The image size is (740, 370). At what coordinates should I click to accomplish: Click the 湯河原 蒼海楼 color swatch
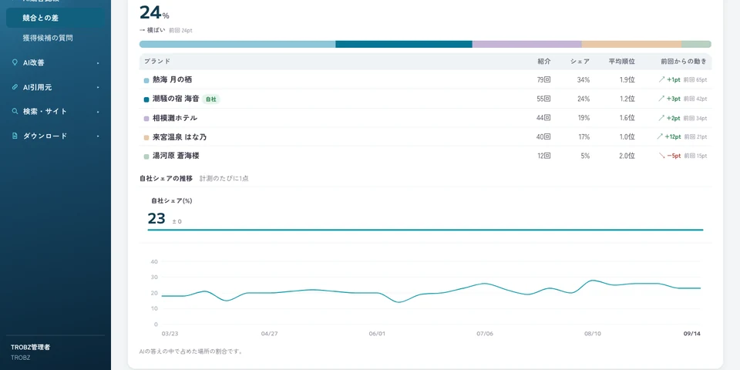(146, 156)
